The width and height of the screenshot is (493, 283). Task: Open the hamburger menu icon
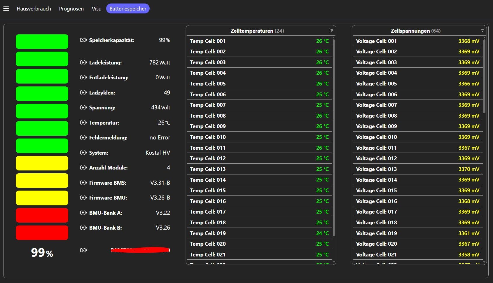point(6,8)
